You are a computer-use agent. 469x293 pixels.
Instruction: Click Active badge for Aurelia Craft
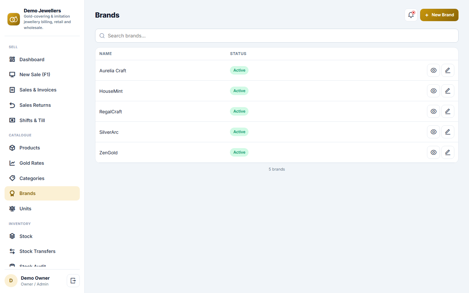pos(239,70)
